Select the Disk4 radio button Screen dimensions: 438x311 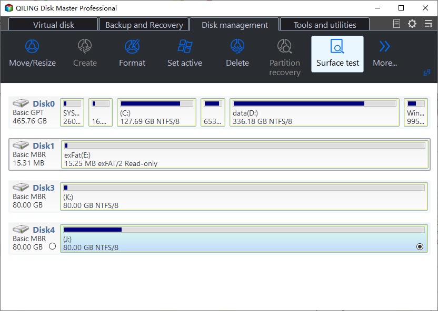click(52, 246)
